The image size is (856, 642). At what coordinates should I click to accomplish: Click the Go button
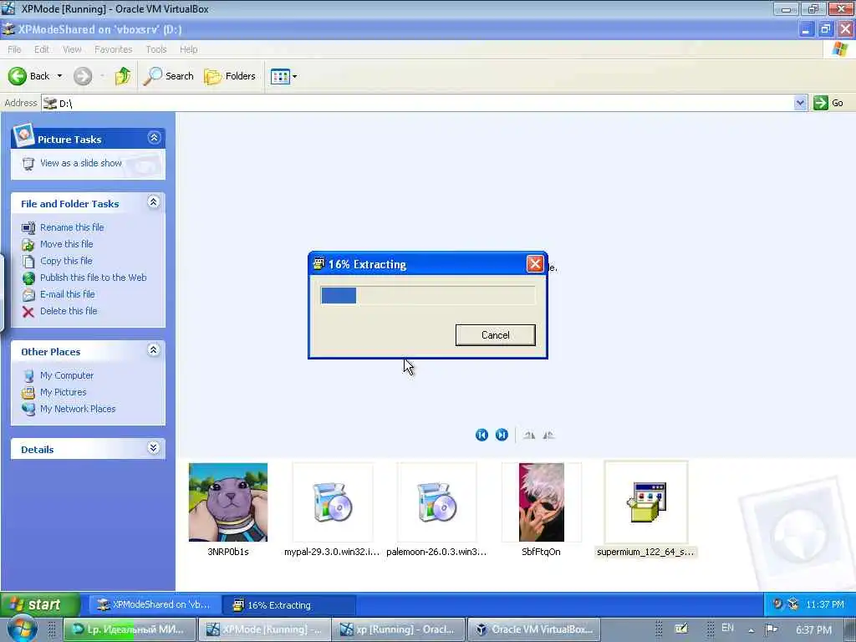point(828,103)
